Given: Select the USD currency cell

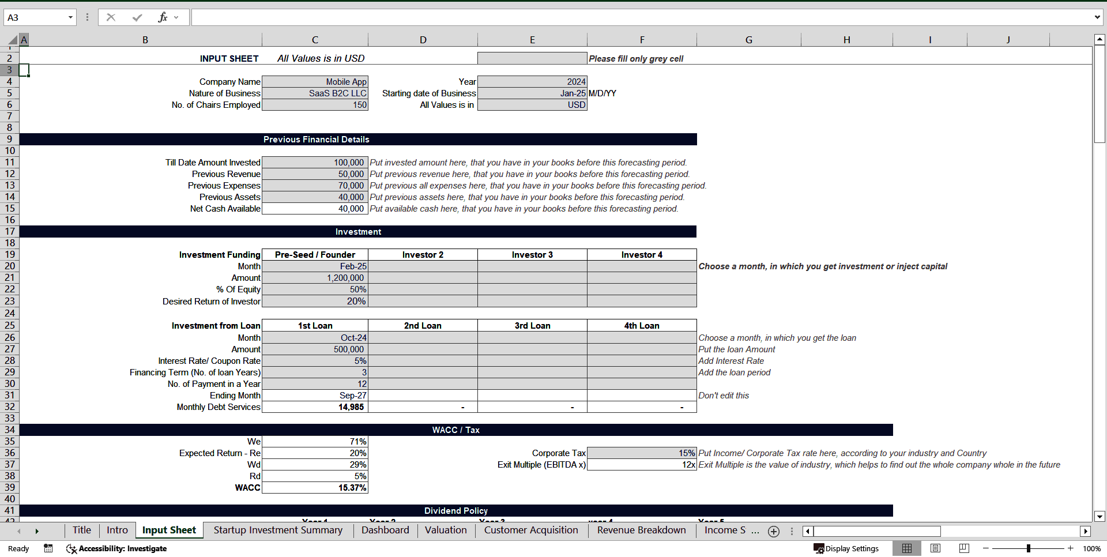Looking at the screenshot, I should point(532,104).
